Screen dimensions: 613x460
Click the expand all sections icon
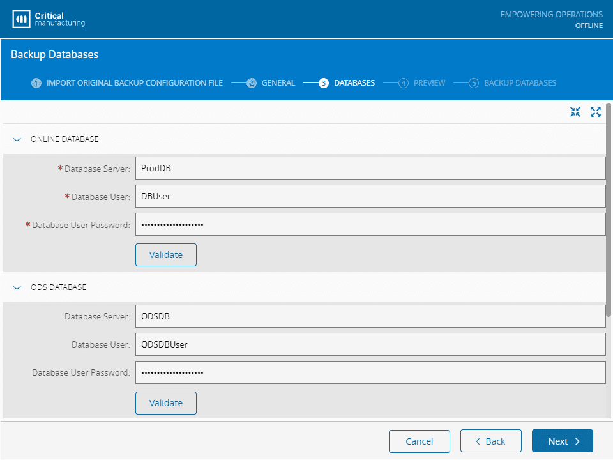coord(596,112)
